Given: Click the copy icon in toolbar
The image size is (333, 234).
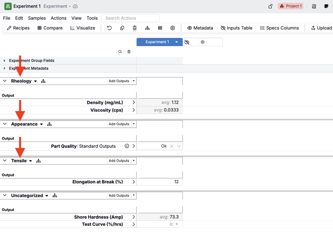Looking at the screenshot, I should click(122, 28).
